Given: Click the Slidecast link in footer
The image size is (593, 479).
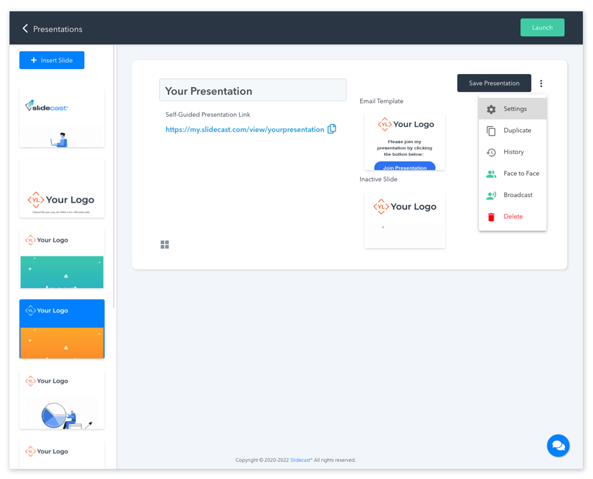Looking at the screenshot, I should 301,459.
